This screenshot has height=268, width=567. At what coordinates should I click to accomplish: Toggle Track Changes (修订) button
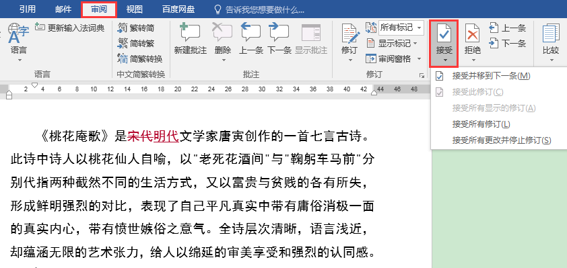click(349, 38)
